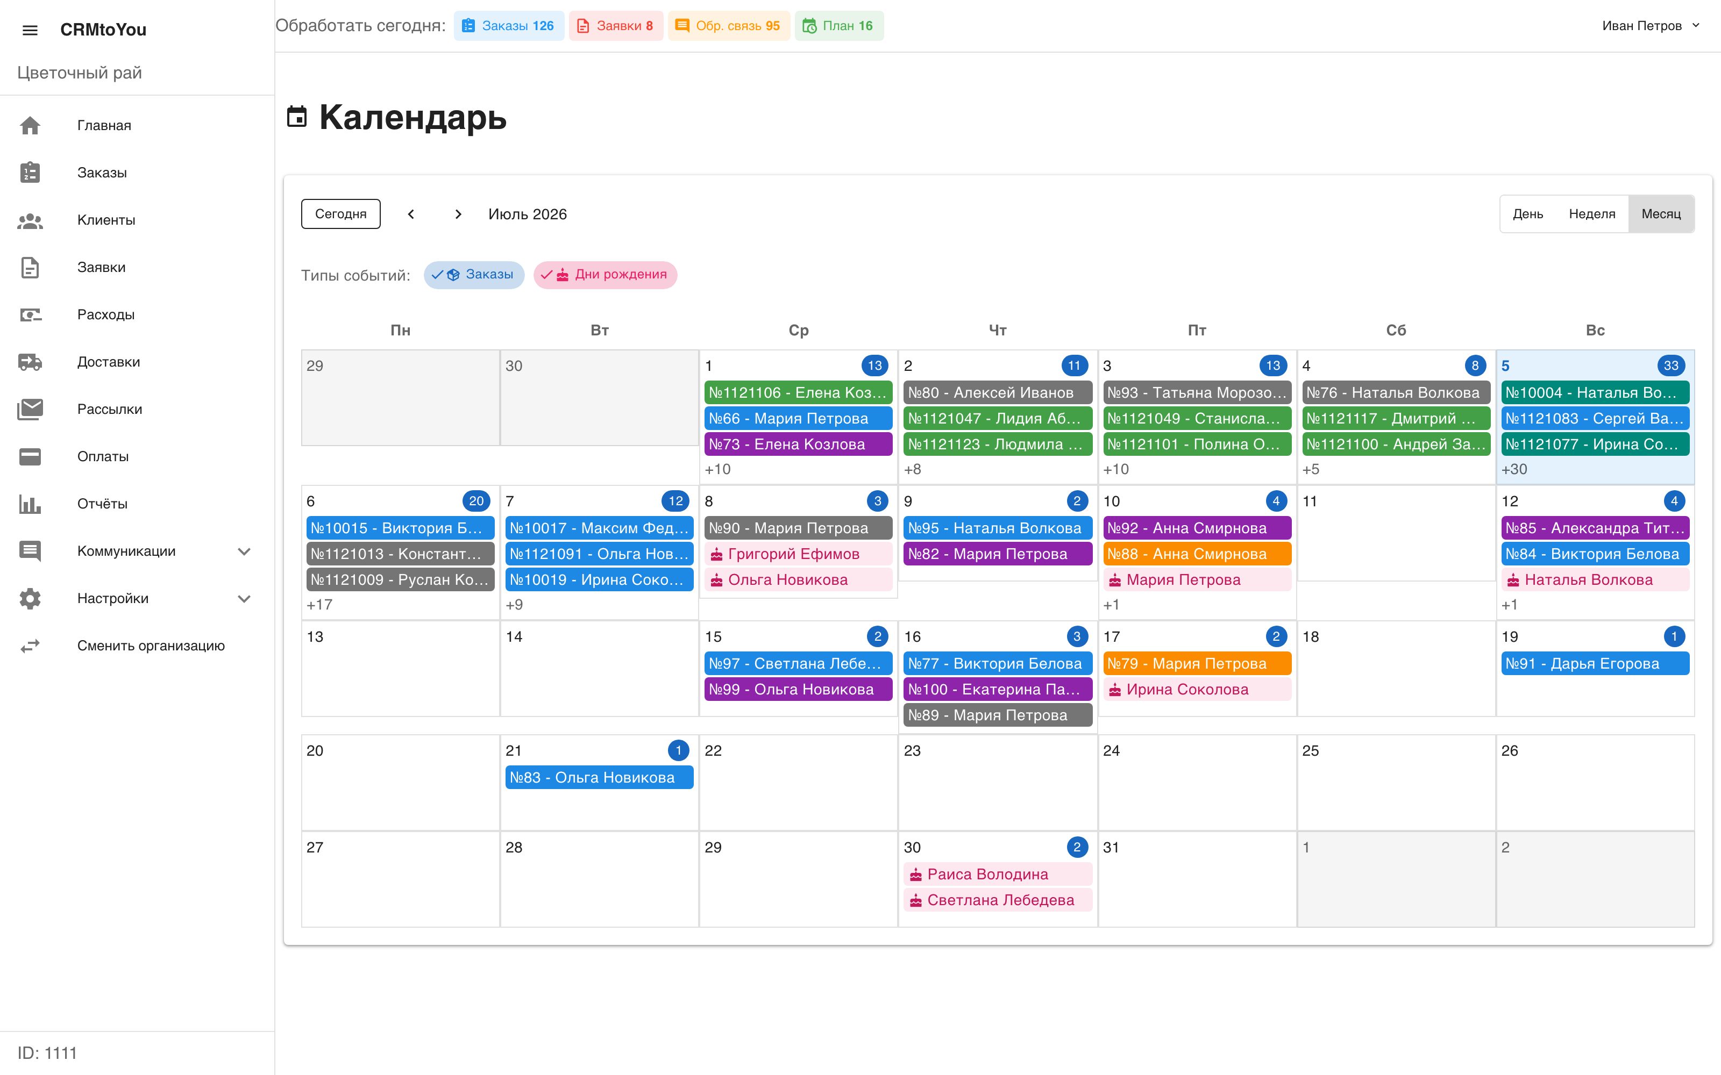This screenshot has width=1721, height=1075.
Task: Click the Оплаты card icon
Action: [x=30, y=456]
